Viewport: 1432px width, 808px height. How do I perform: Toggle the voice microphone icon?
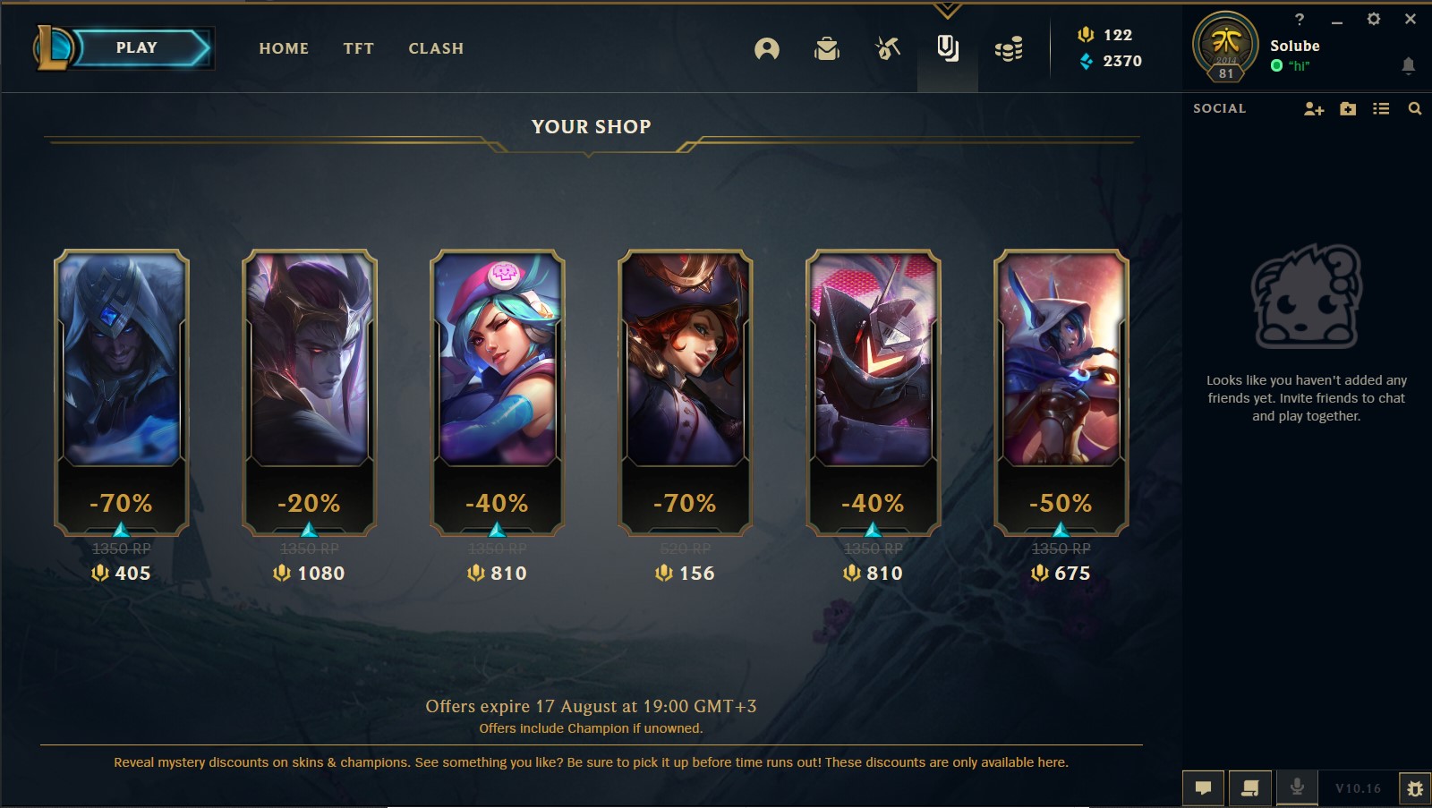[1297, 787]
